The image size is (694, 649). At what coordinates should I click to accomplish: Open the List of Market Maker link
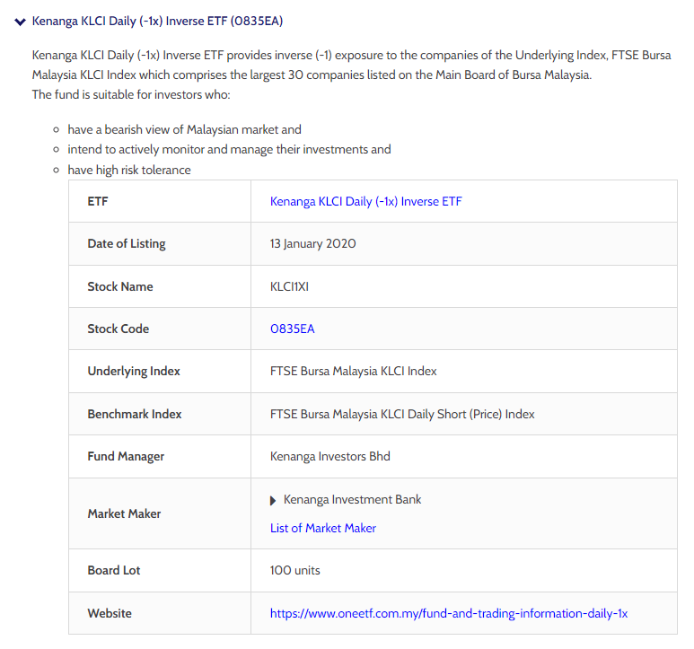(322, 528)
